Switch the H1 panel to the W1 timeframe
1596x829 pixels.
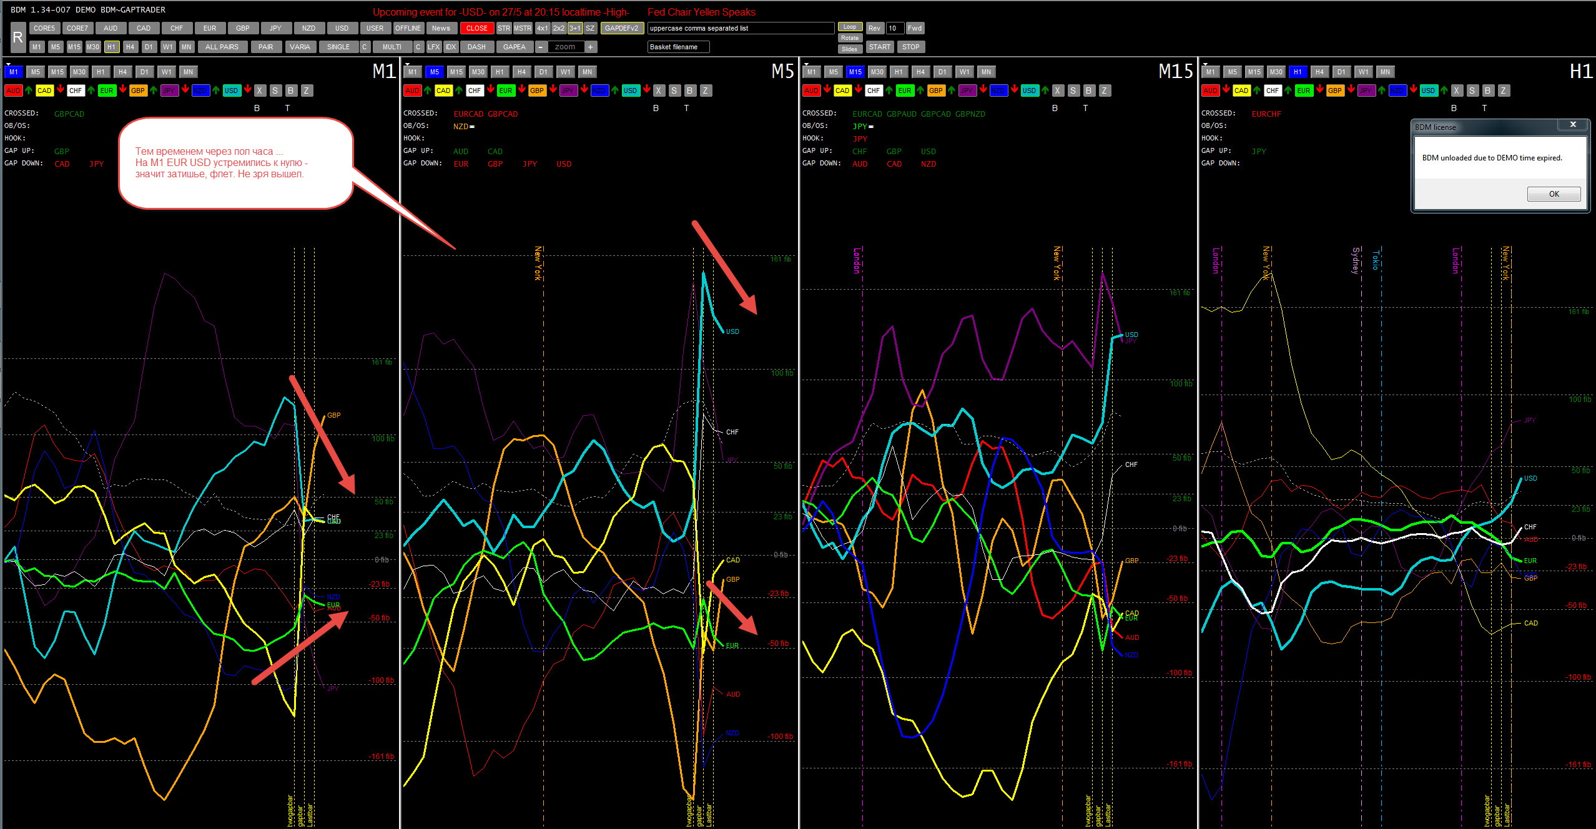(1363, 72)
